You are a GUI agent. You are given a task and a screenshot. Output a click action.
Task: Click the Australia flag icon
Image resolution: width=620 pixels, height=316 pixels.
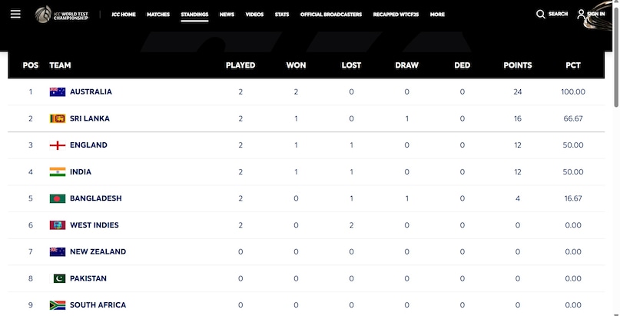click(58, 91)
